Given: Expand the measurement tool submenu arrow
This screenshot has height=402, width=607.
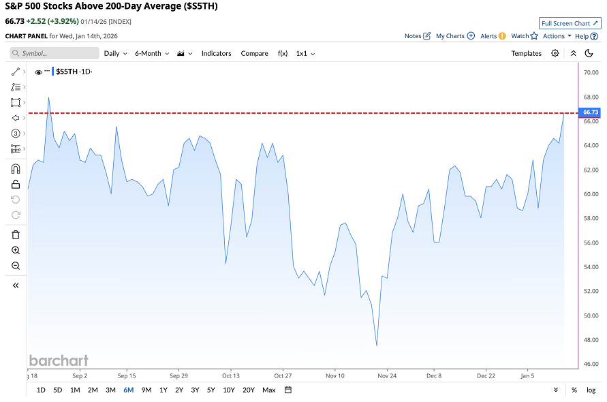Looking at the screenshot, I should click(x=25, y=149).
